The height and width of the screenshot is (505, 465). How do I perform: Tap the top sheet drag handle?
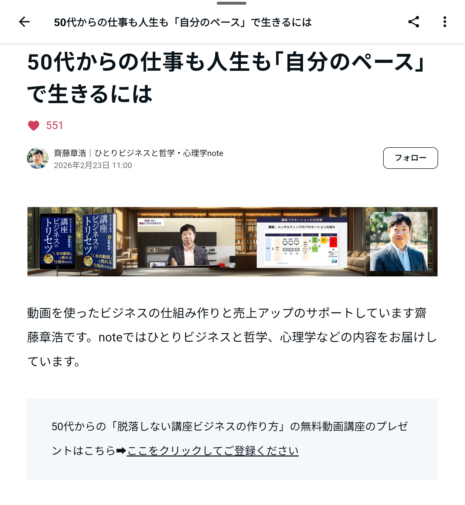[x=231, y=3]
